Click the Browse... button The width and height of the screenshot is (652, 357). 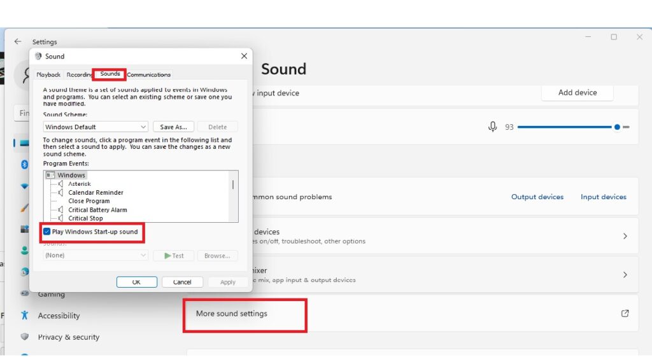coord(217,256)
